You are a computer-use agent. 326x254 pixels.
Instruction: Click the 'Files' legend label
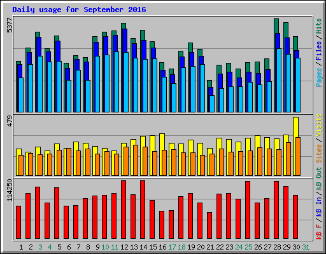(x=319, y=51)
